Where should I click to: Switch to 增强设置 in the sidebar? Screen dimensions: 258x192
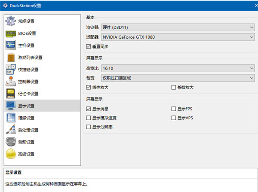pyautogui.click(x=26, y=118)
